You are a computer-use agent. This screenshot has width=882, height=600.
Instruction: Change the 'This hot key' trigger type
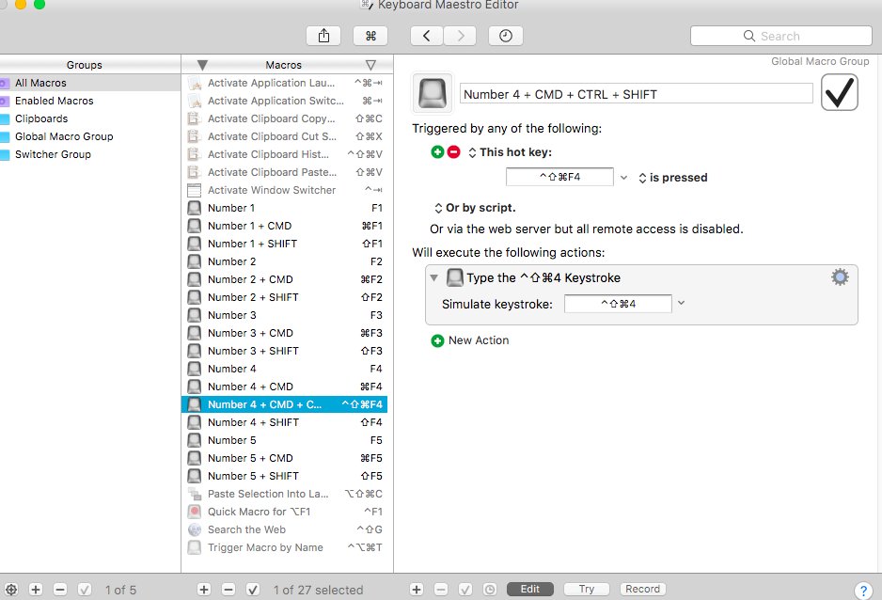[510, 152]
